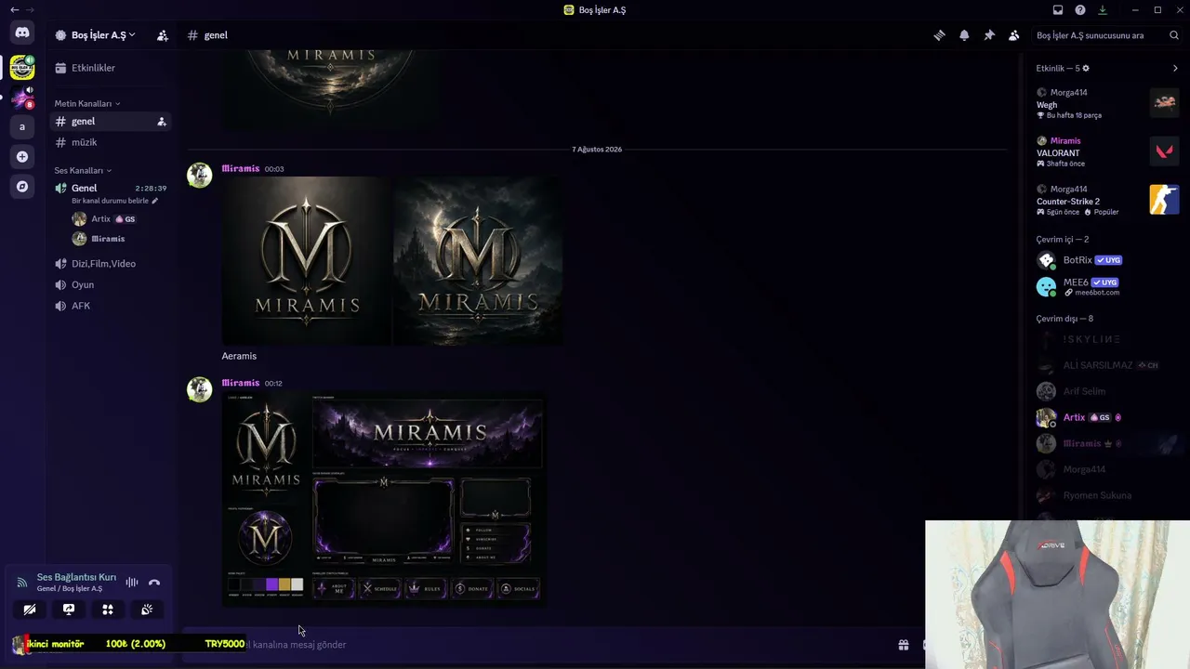Open the Miramis VALORANT activity card
The height and width of the screenshot is (669, 1190).
(1106, 151)
